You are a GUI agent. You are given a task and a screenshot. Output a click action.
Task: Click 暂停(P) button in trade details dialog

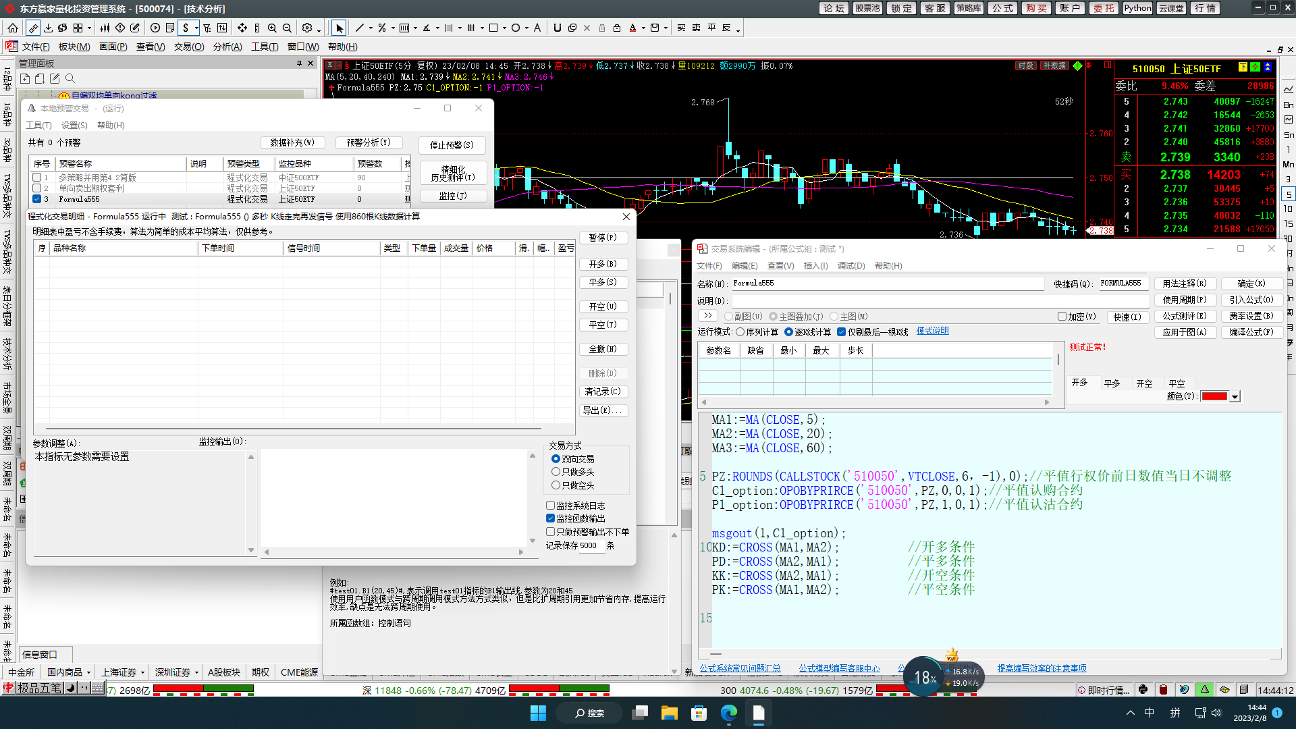tap(603, 238)
